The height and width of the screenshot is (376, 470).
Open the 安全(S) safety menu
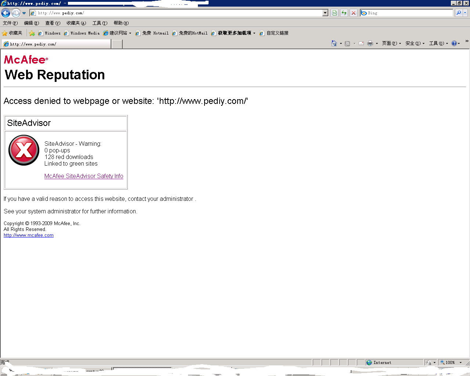pos(415,43)
